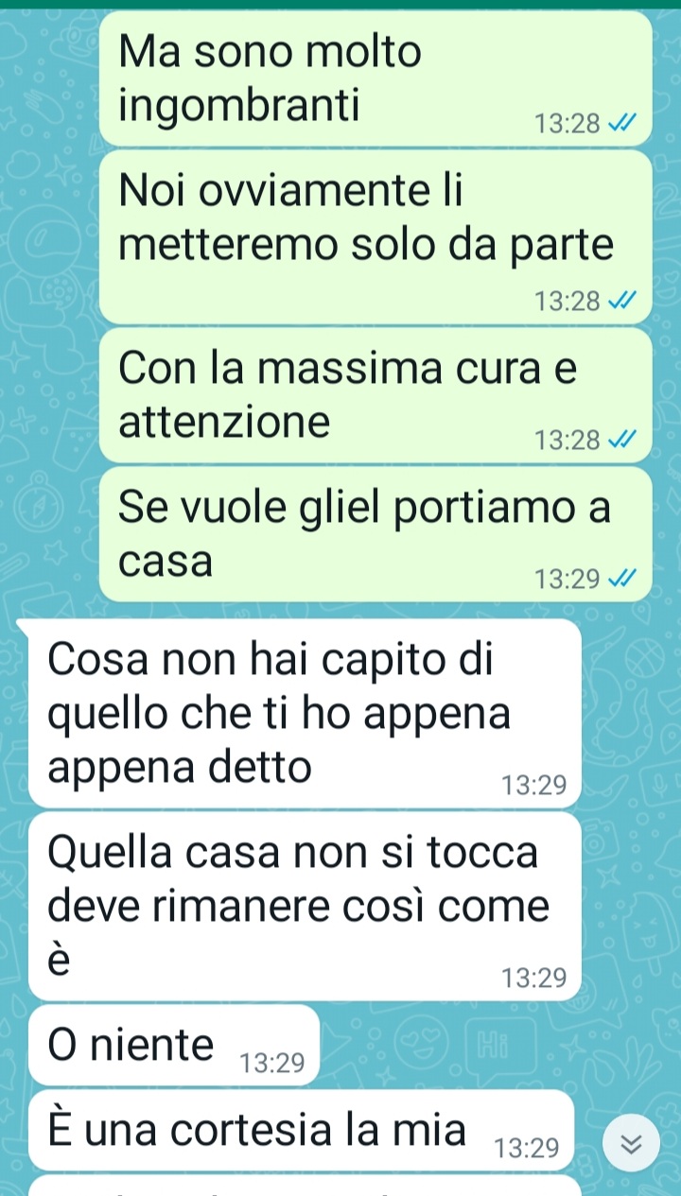
Task: Select the 'Noi ovviamente li metteremo' message
Action: pyautogui.click(x=375, y=237)
